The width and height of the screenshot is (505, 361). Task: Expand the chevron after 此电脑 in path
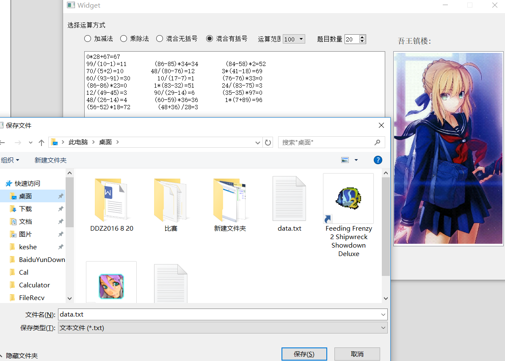pyautogui.click(x=94, y=142)
